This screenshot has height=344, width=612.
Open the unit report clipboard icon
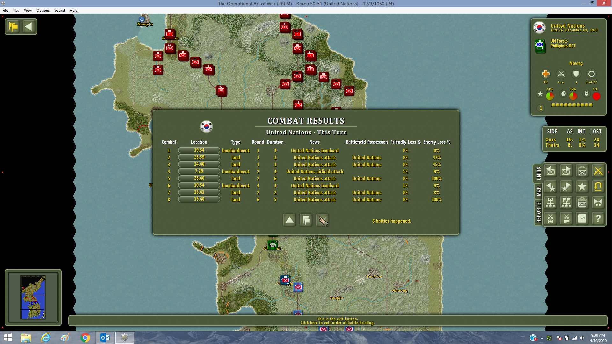(x=582, y=171)
